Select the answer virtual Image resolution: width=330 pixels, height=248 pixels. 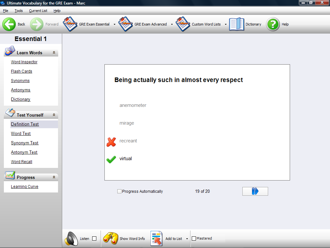pyautogui.click(x=126, y=158)
